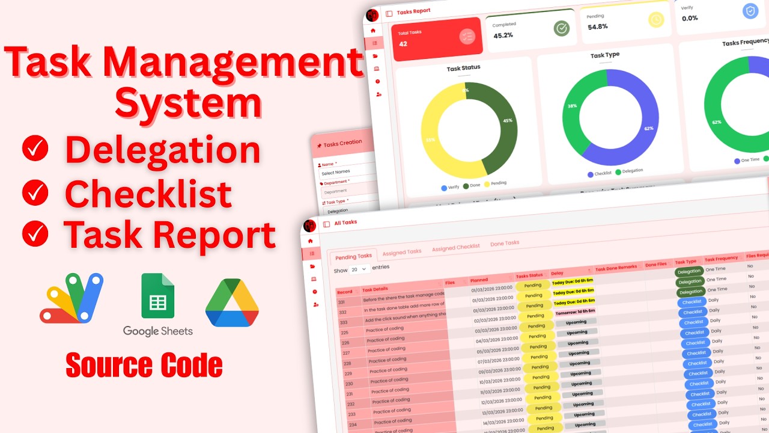769x433 pixels.
Task: Click the Pending card clock icon
Action: pos(656,20)
